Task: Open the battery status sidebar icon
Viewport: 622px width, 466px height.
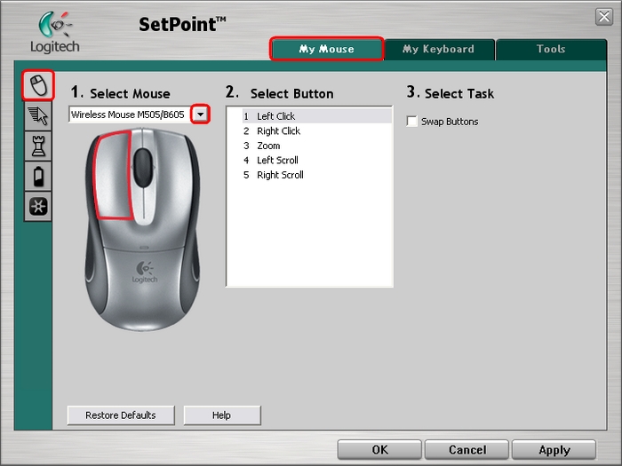Action: 38,176
